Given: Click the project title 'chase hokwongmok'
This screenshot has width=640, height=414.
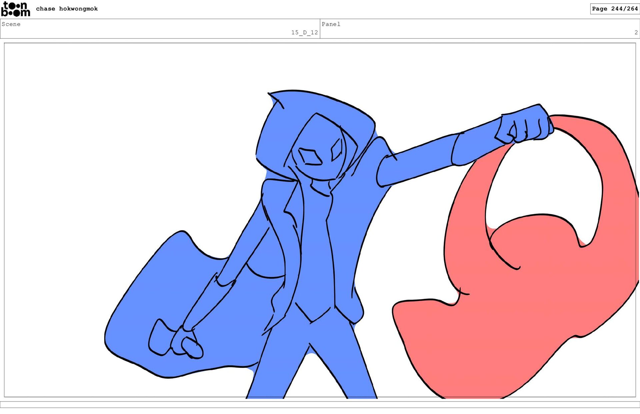Looking at the screenshot, I should click(67, 9).
